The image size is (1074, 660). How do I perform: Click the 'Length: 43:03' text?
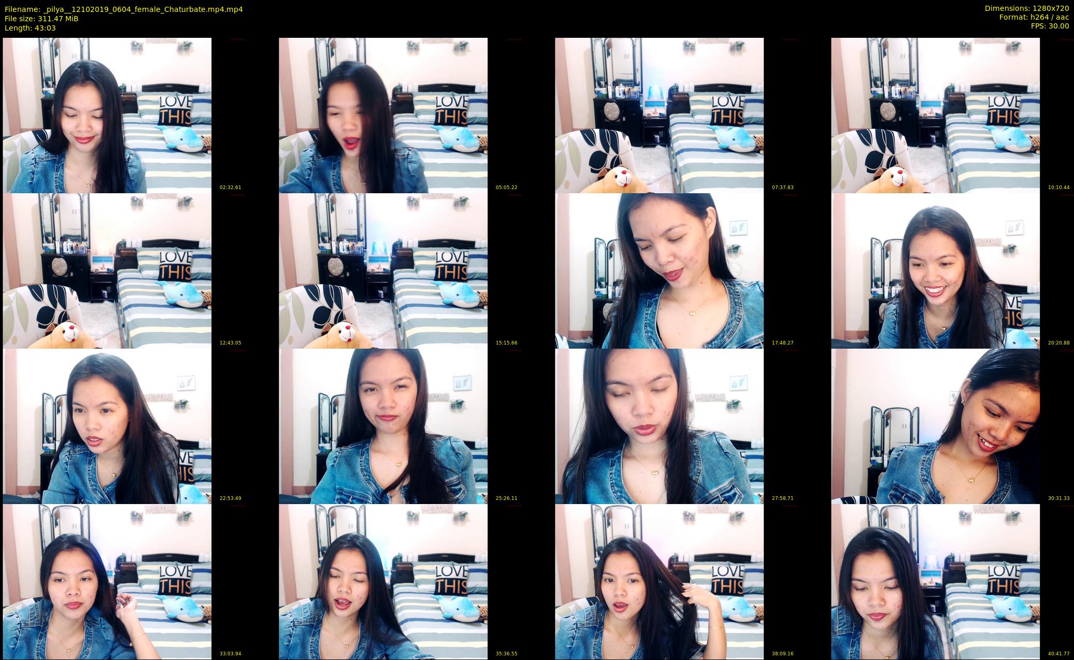pos(30,28)
